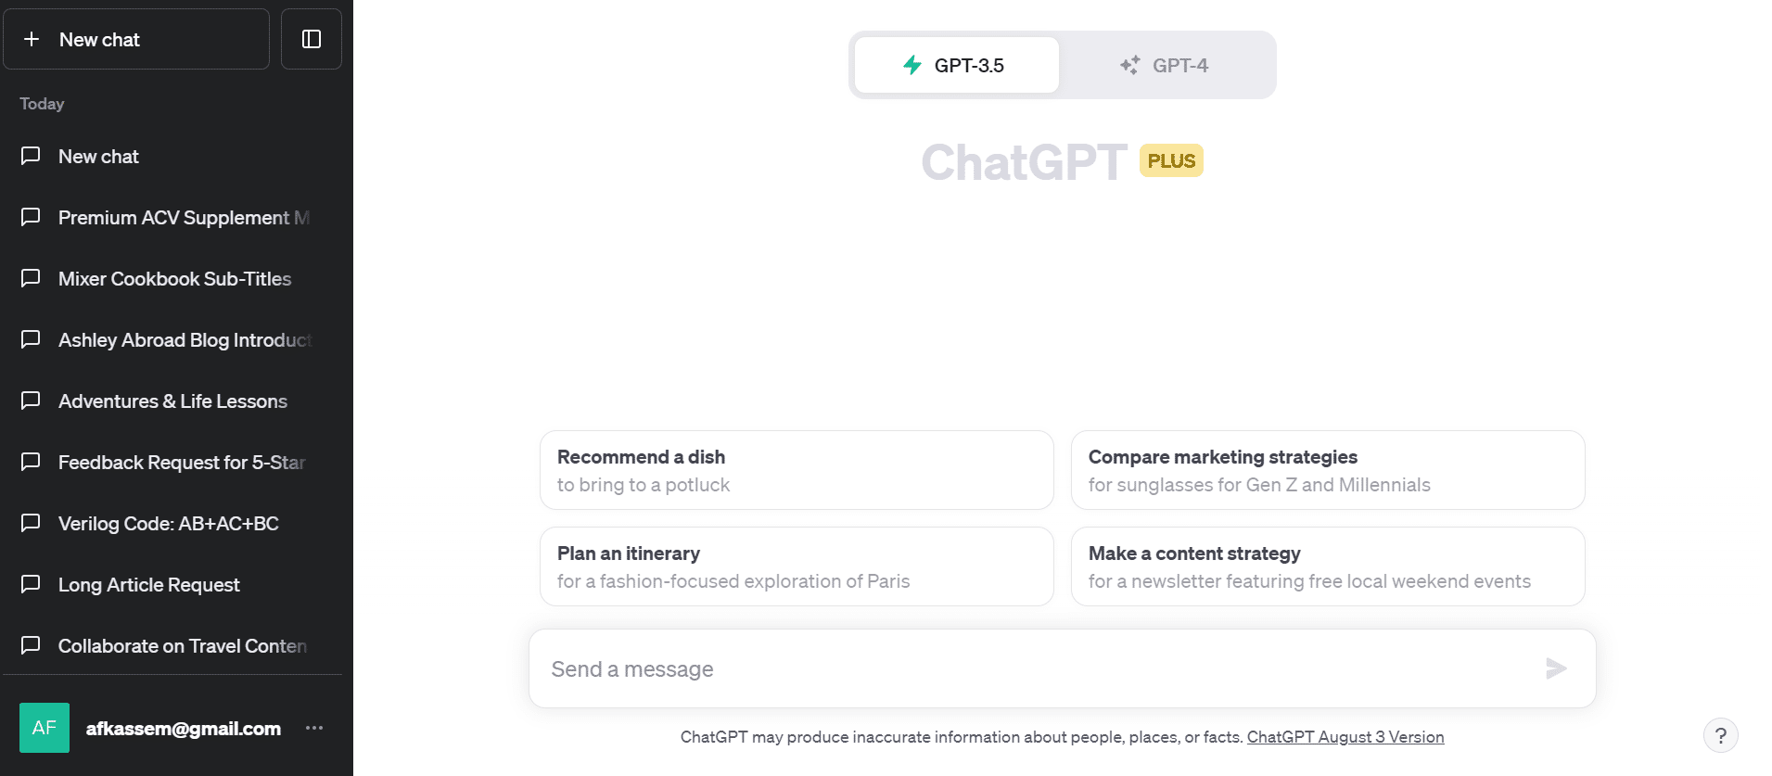Open ChatGPT August 3 Version link
Screen dimensions: 1772x776
1345,737
